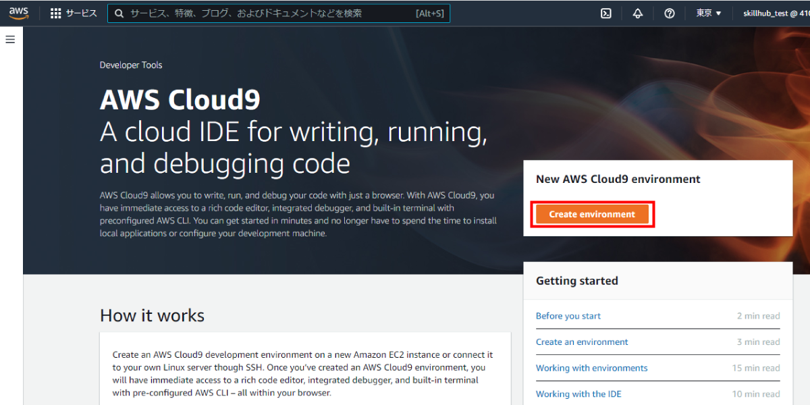Viewport: 810px width, 405px height.
Task: Open the Before you start link
Action: (x=568, y=316)
